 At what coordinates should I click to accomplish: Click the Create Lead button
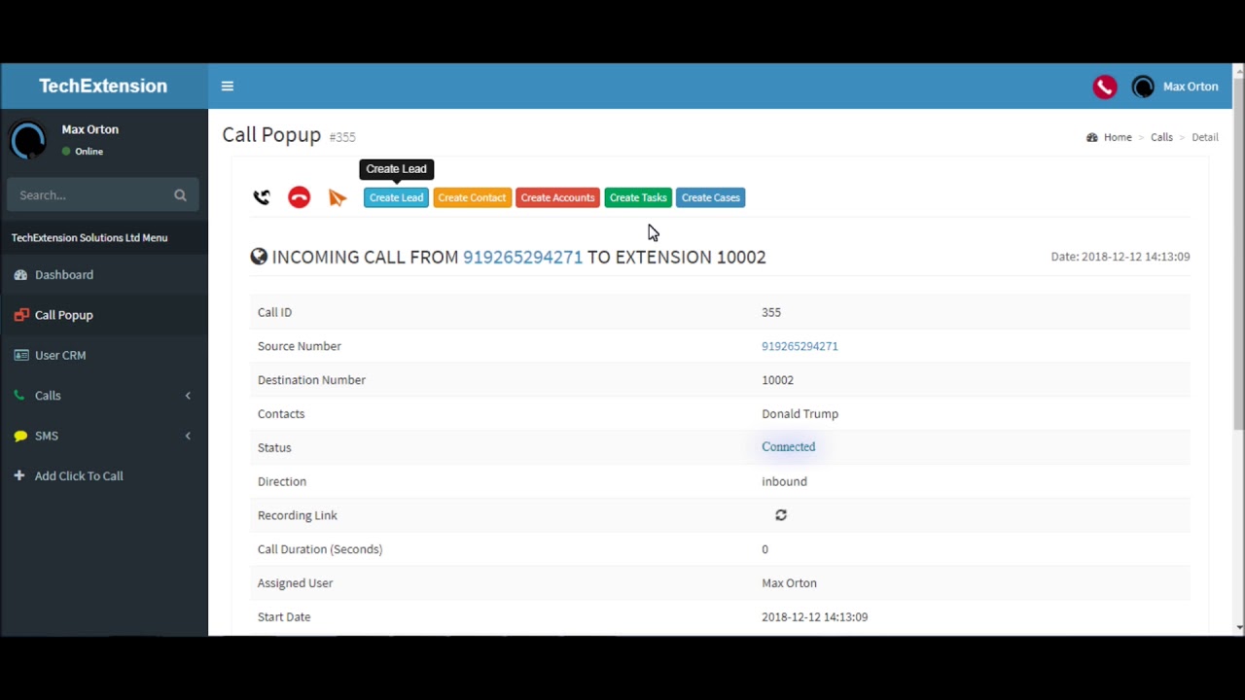396,197
